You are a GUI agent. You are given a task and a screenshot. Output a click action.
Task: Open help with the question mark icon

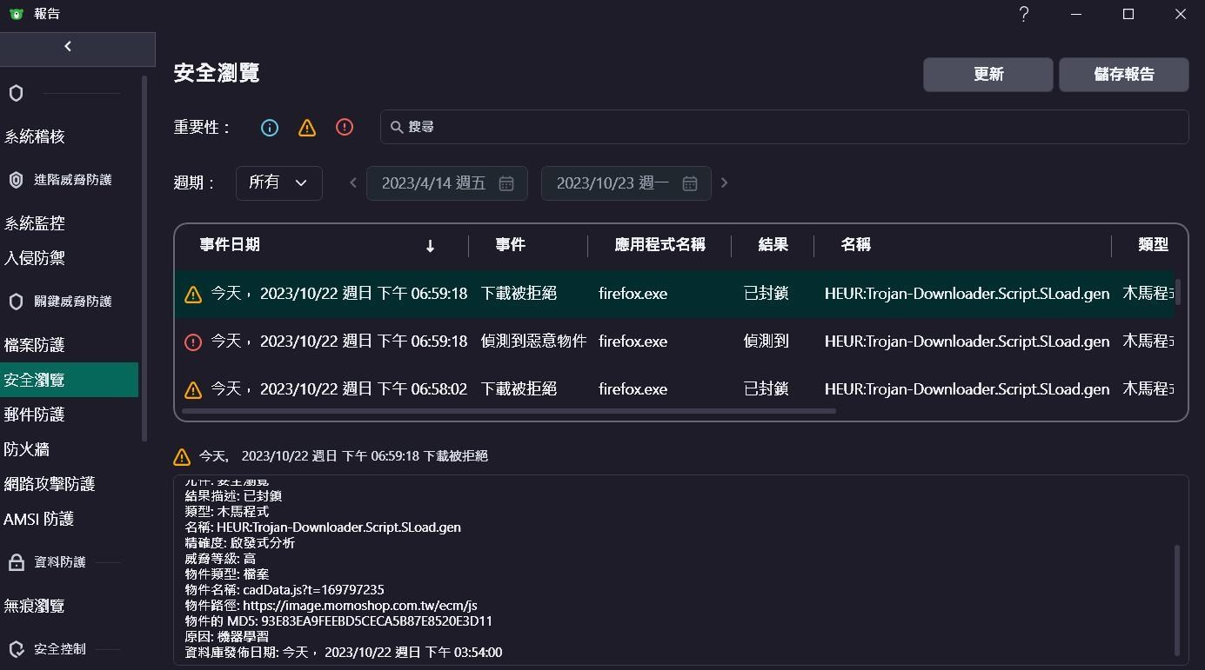(1024, 14)
